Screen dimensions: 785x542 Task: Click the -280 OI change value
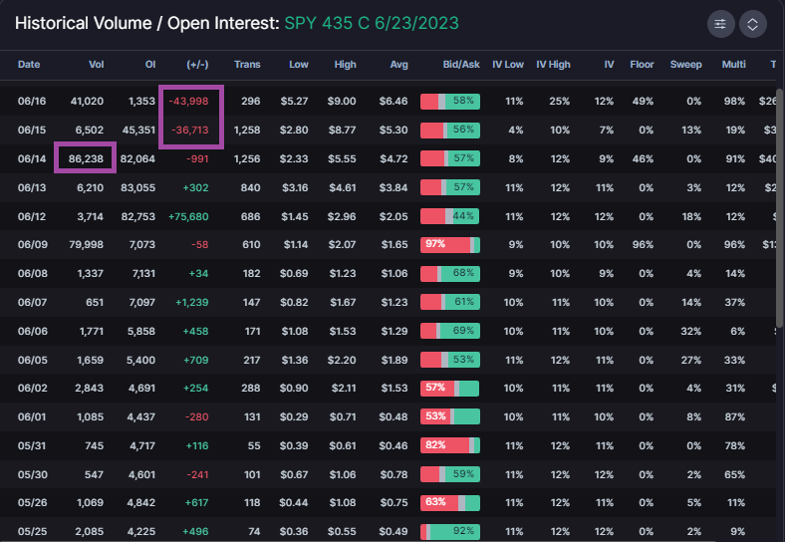click(x=197, y=416)
